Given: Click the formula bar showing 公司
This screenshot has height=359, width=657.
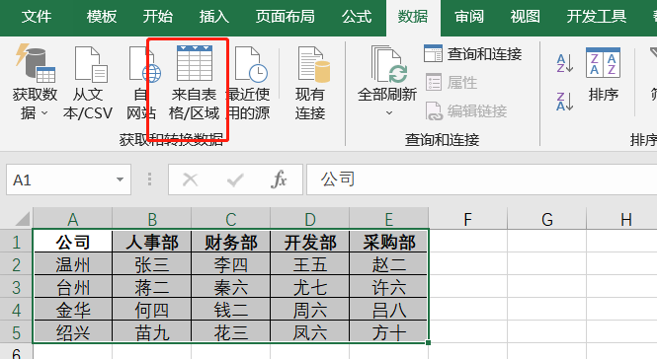Looking at the screenshot, I should tap(482, 179).
